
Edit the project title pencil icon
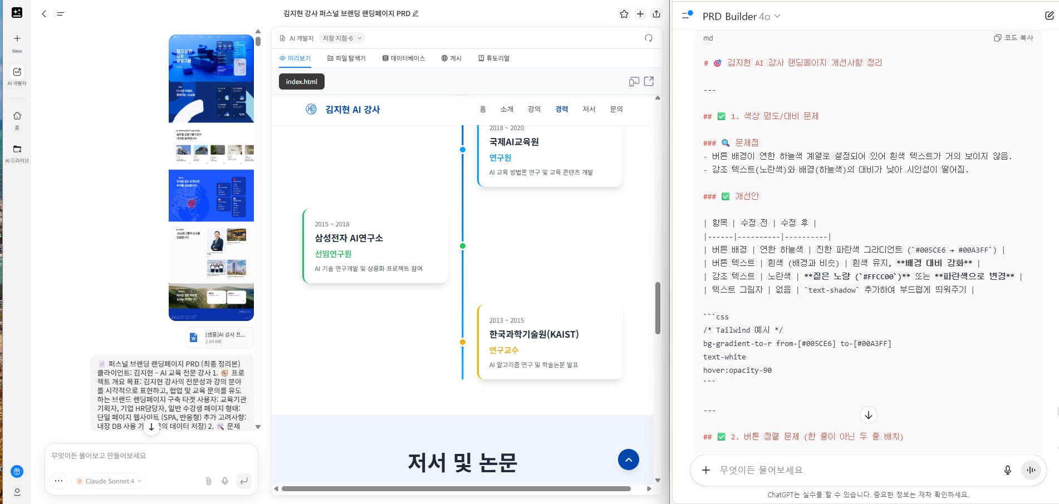coord(415,13)
